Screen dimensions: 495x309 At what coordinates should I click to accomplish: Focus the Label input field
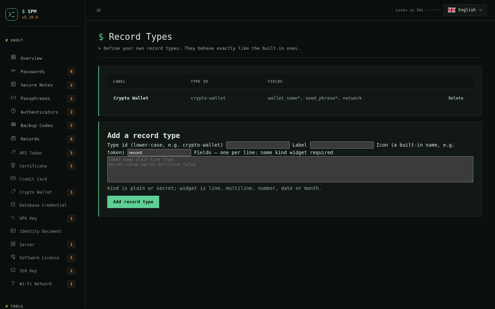pos(342,145)
